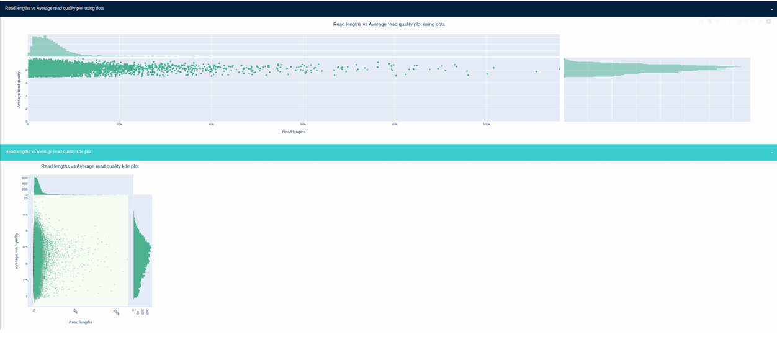Collapse the kde plot section with minus button
The image size is (777, 342).
[771, 152]
